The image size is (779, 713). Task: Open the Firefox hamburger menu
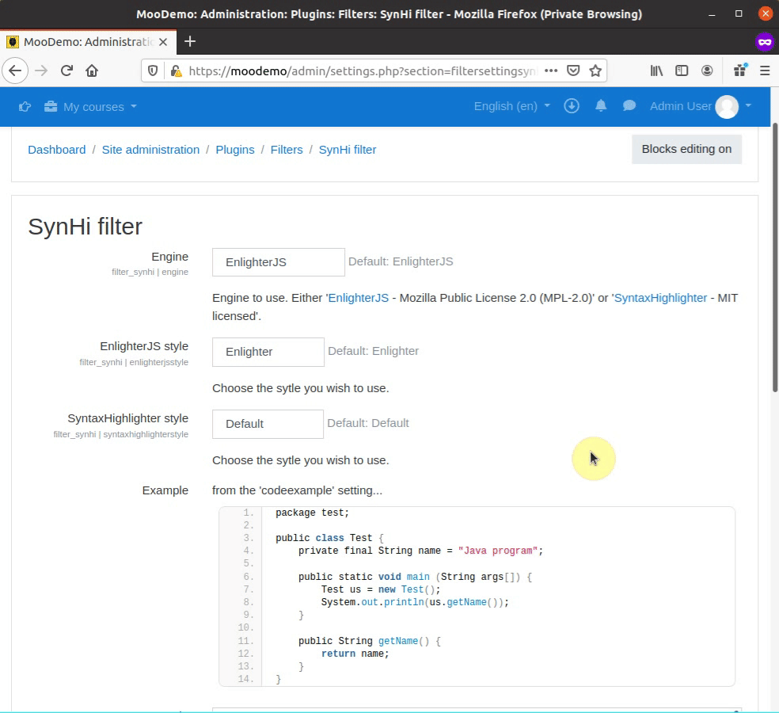pos(765,71)
